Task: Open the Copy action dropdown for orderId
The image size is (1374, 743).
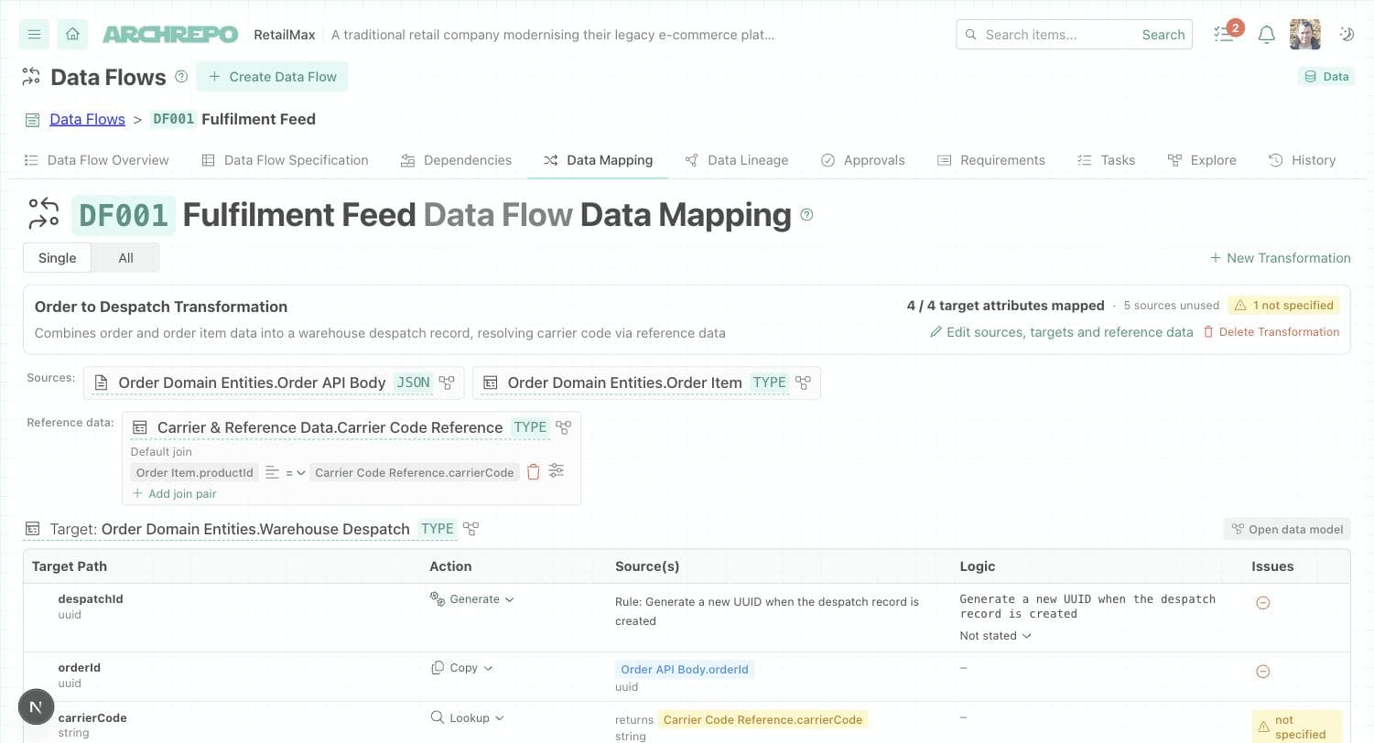Action: (x=462, y=668)
